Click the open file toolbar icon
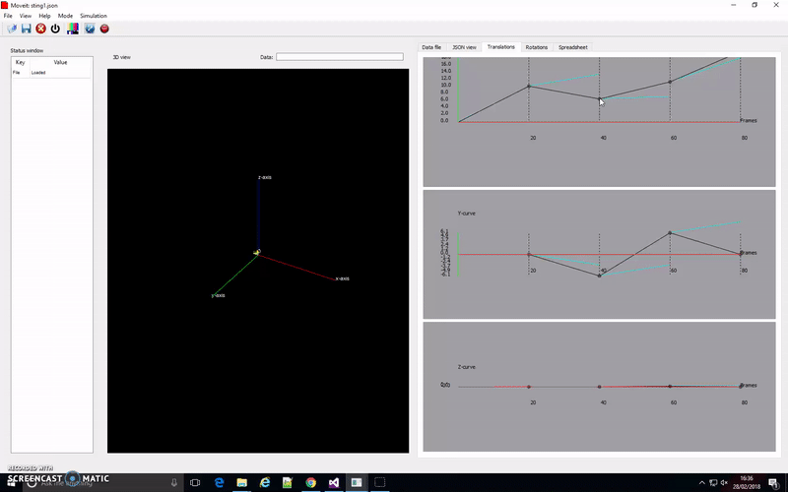Image resolution: width=788 pixels, height=492 pixels. coord(12,29)
